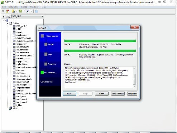This screenshot has width=177, height=133.
Task: Open the Help menu
Action: (43, 7)
